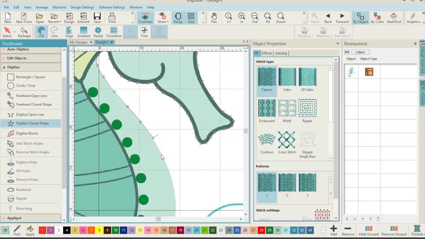Click Remove Unused colors button
The height and width of the screenshot is (239, 425).
pyautogui.click(x=394, y=231)
